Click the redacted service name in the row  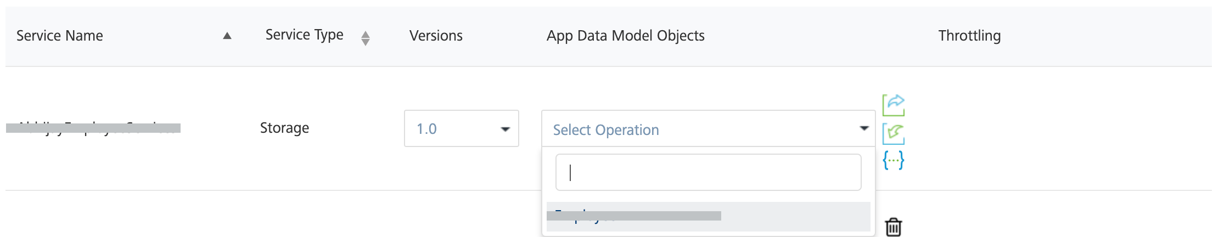click(x=93, y=128)
